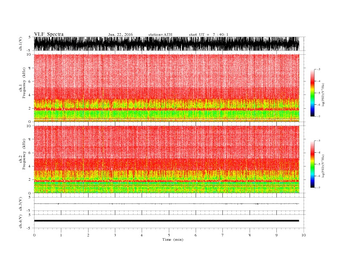
Task: Click the "-7" label on the ch.2 colorbar
Action: [x=318, y=188]
